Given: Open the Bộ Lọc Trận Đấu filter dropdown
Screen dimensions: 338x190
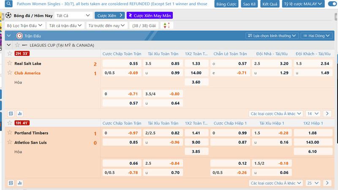Looking at the screenshot, I should (25, 25).
